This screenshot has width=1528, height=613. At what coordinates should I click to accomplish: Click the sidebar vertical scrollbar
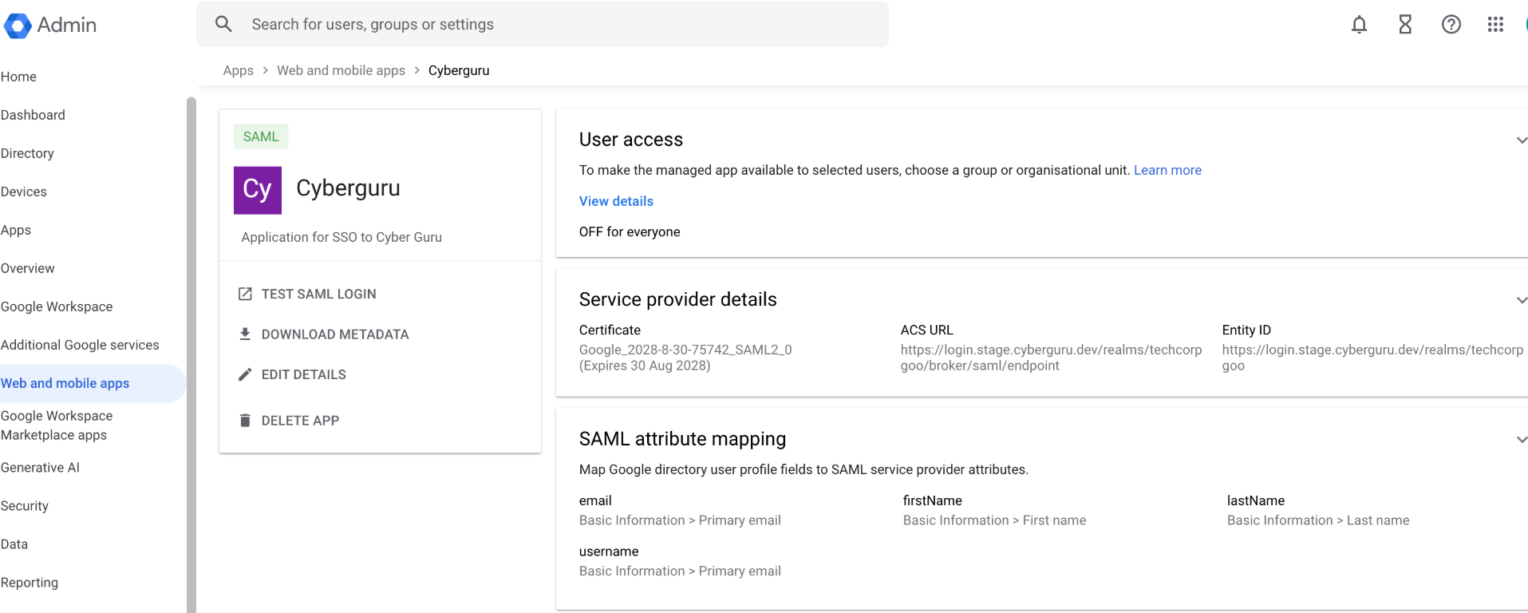coord(191,355)
